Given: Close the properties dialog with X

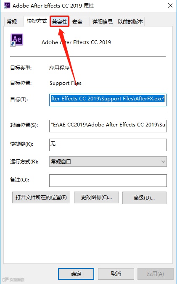Looking at the screenshot, I should 170,5.
